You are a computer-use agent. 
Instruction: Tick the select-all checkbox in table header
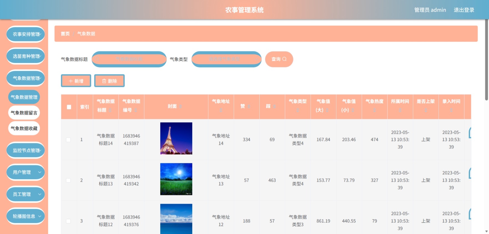click(x=69, y=107)
